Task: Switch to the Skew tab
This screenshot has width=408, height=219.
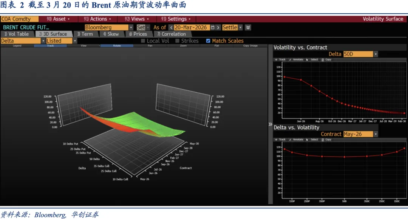Action: [x=111, y=34]
